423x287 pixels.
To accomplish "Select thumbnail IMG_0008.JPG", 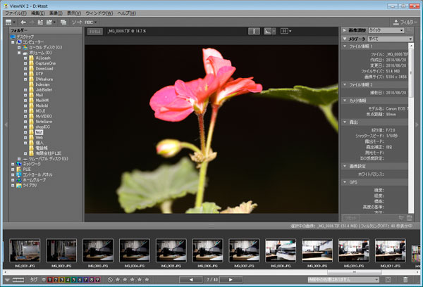I will click(281, 250).
